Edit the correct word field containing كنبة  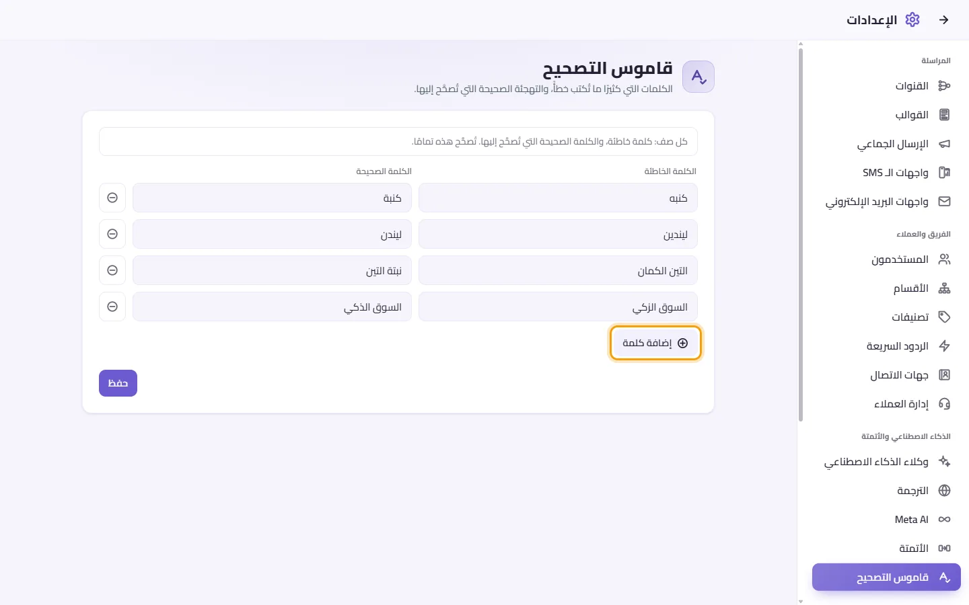(272, 198)
